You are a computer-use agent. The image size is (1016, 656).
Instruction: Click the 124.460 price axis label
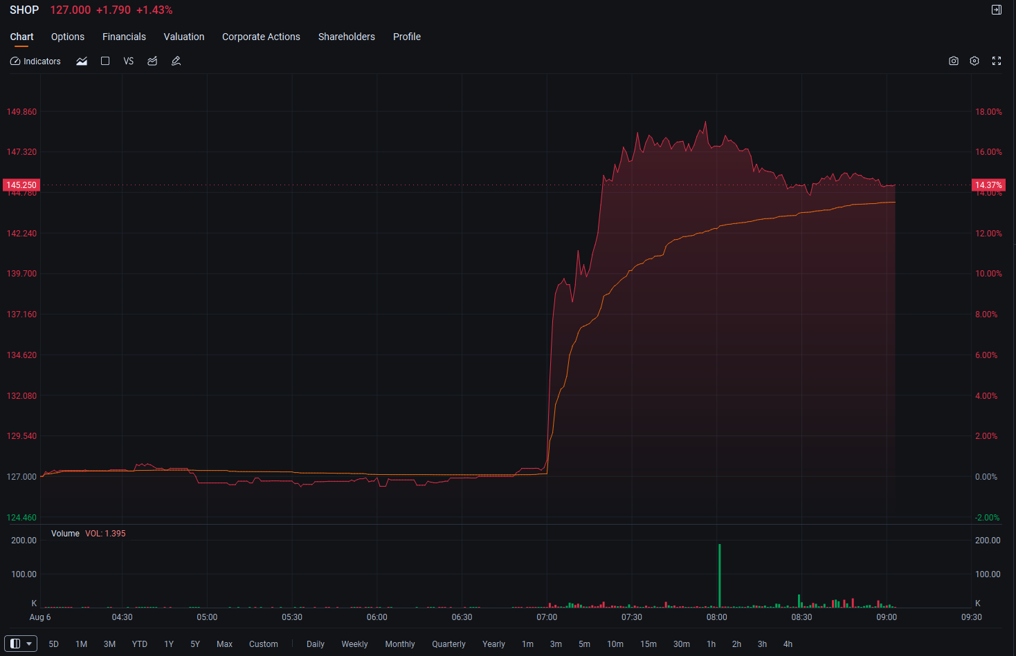[x=21, y=518]
